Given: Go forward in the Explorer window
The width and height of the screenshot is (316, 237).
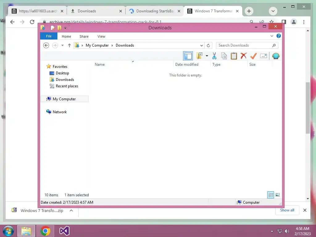Looking at the screenshot, I should [55, 45].
